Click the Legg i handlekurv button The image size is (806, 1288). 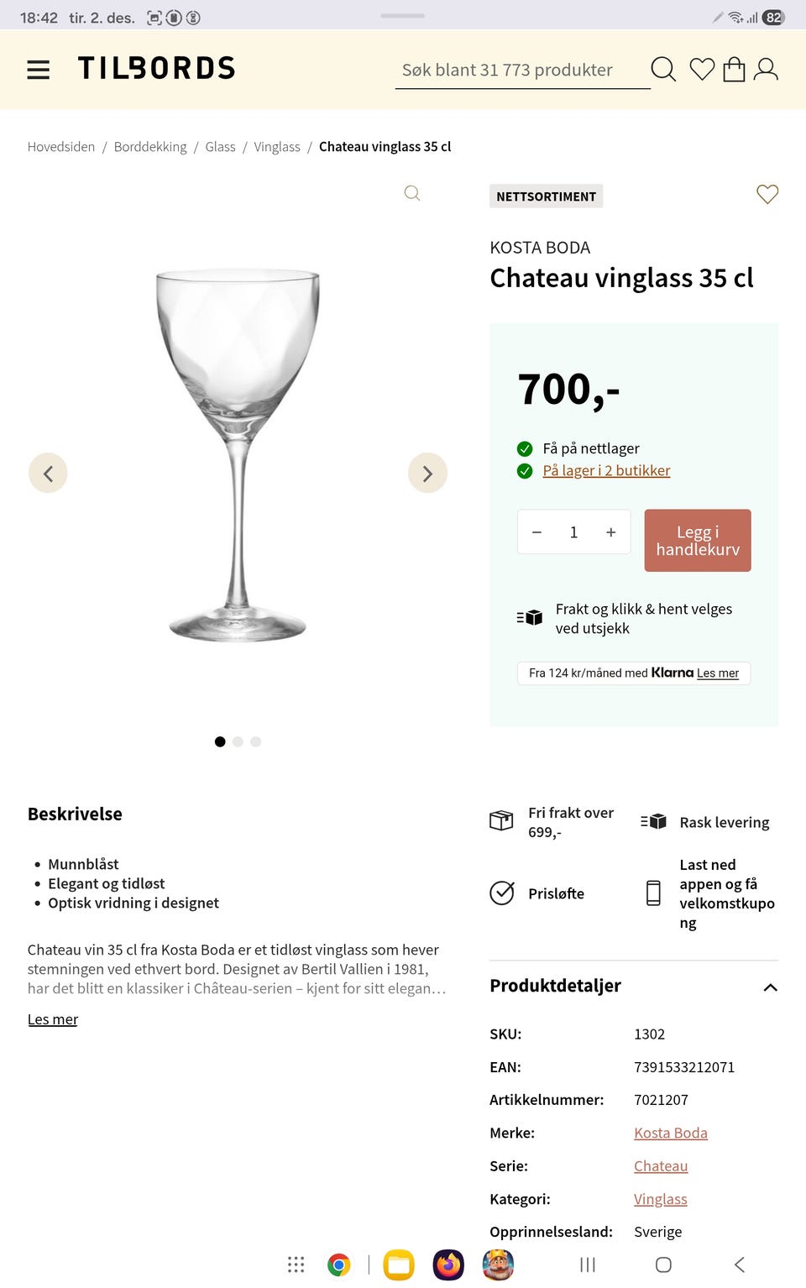tap(697, 540)
